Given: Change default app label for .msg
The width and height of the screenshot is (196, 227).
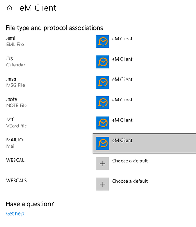Looking at the screenshot, I should [x=122, y=80].
